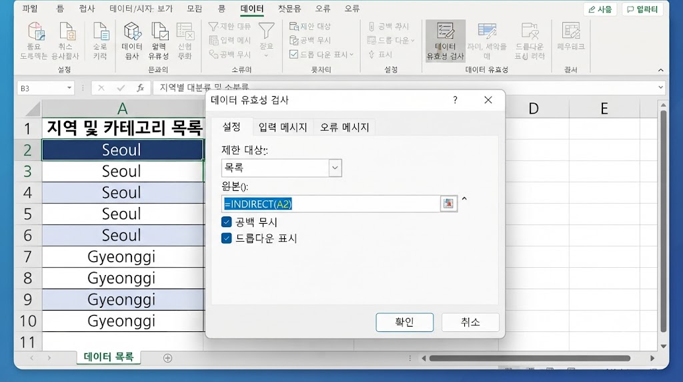The height and width of the screenshot is (382, 683).
Task: Click the previous sheet navigation arrow
Action: point(32,358)
